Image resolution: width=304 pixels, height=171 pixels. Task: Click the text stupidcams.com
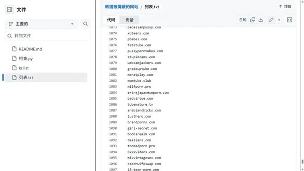click(x=141, y=57)
